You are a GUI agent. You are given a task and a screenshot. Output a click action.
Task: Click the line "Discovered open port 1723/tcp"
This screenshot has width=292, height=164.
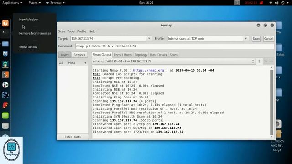click(x=138, y=132)
